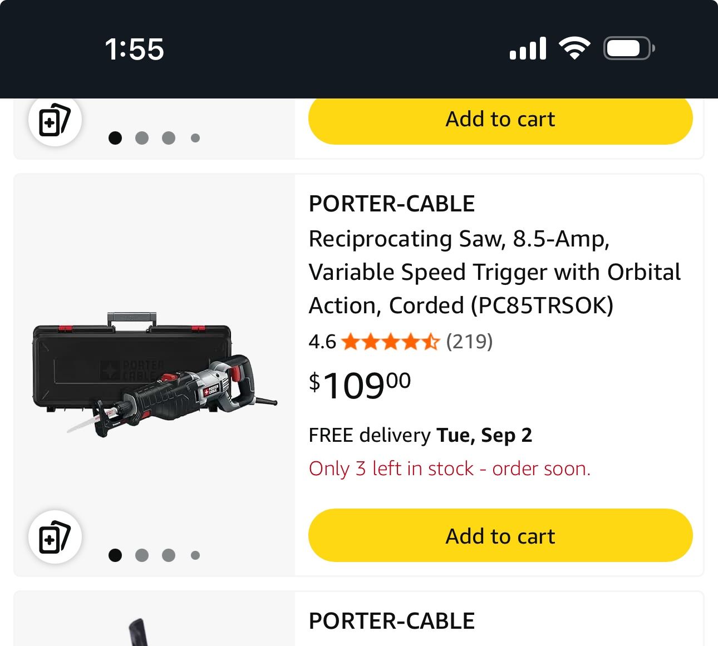Tap the reciprocating saw product thumbnail

tap(154, 374)
